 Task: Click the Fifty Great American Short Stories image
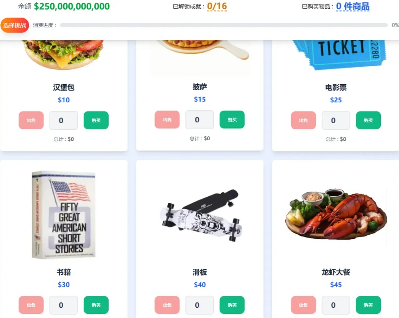point(64,215)
